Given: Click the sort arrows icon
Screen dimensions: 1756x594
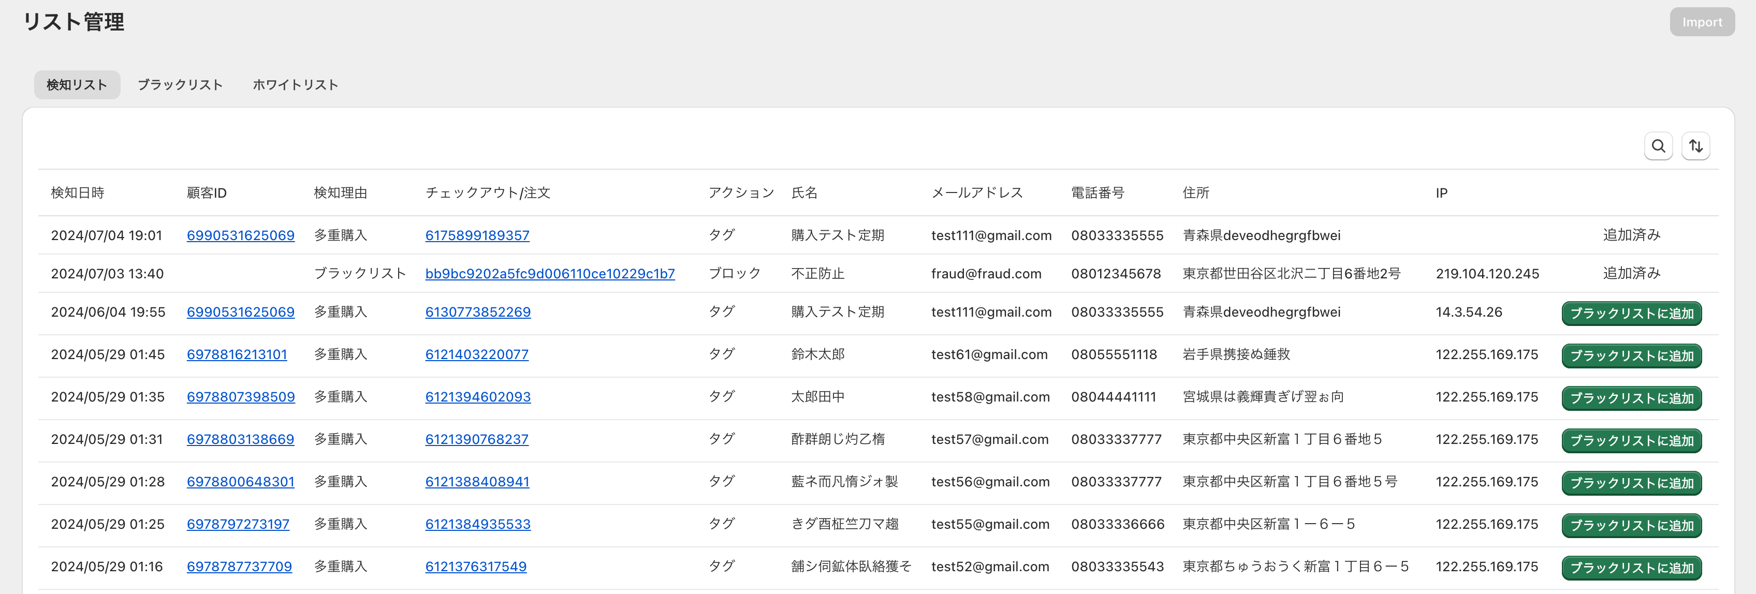Looking at the screenshot, I should 1695,146.
